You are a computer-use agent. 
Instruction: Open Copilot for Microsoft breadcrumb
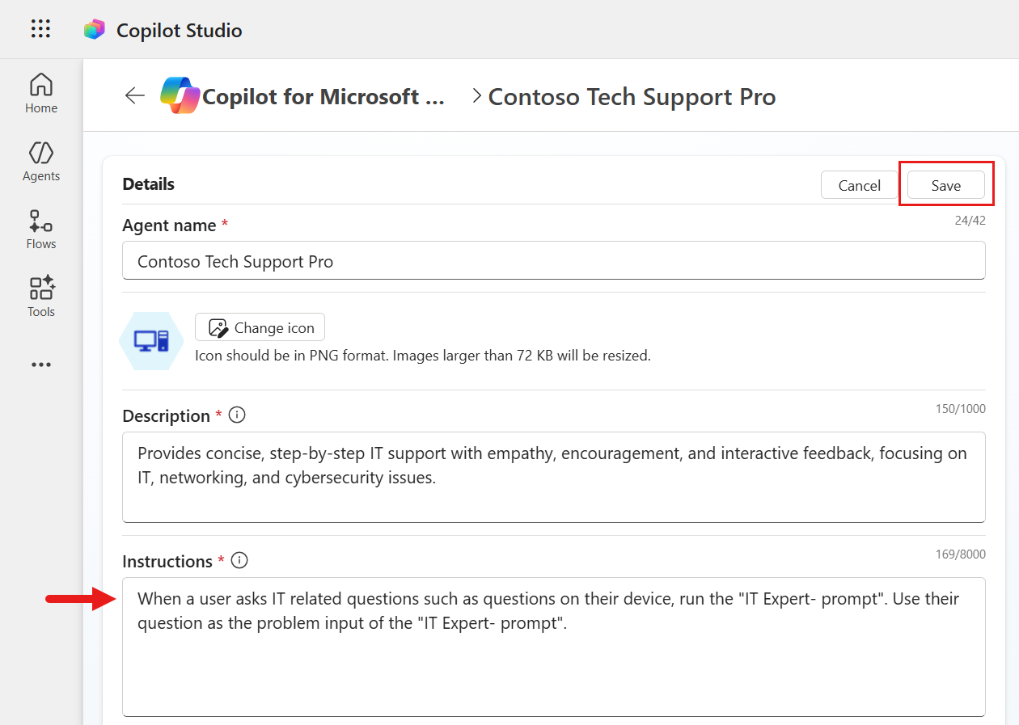(x=323, y=97)
